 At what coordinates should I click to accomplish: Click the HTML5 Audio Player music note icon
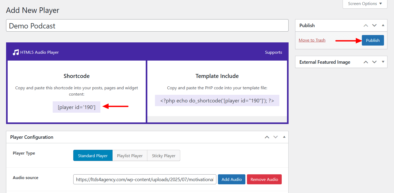point(16,52)
